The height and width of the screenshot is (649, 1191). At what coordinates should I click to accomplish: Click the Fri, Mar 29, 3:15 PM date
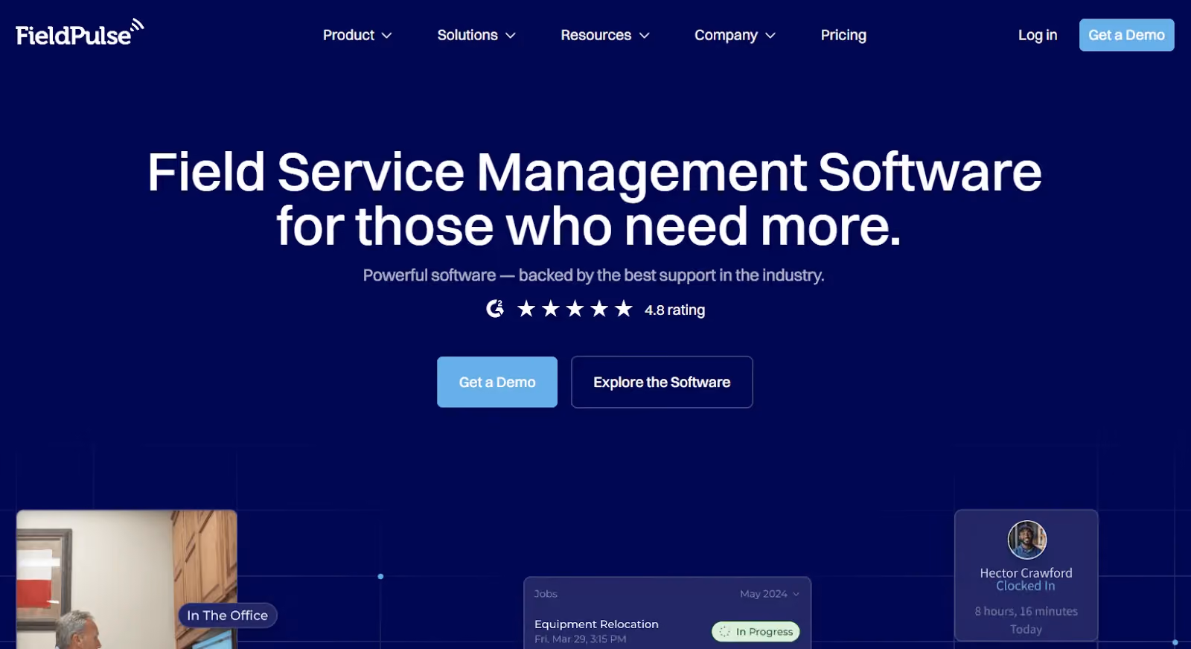pos(581,639)
